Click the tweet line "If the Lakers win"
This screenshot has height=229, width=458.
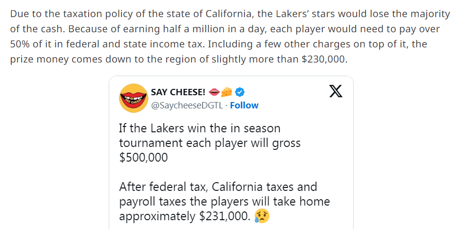tap(199, 128)
